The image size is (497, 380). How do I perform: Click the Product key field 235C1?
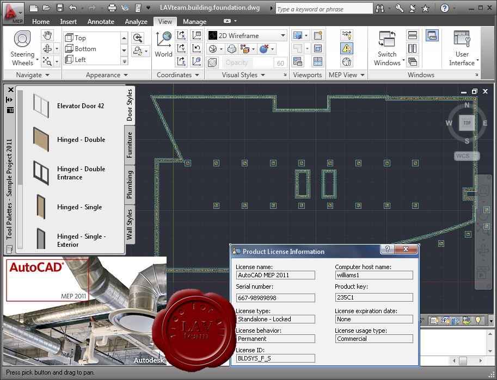(374, 297)
